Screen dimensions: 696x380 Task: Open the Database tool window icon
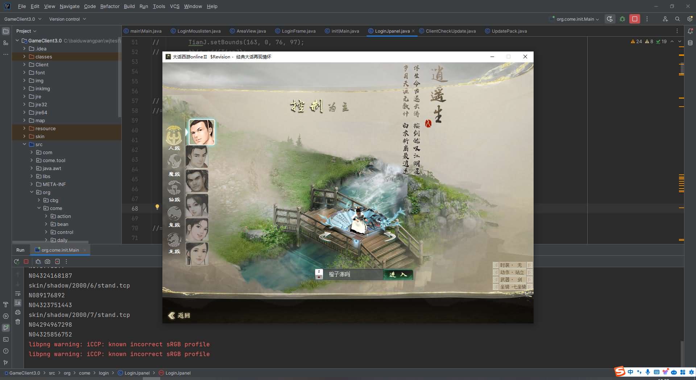click(x=690, y=43)
